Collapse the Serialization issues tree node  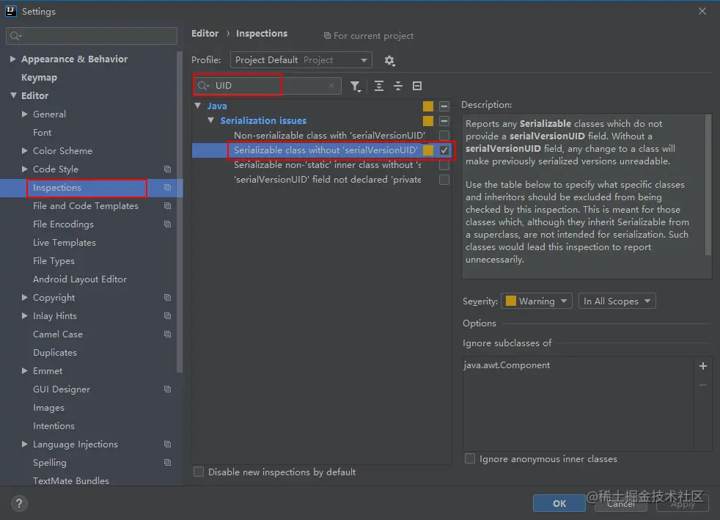tap(210, 120)
